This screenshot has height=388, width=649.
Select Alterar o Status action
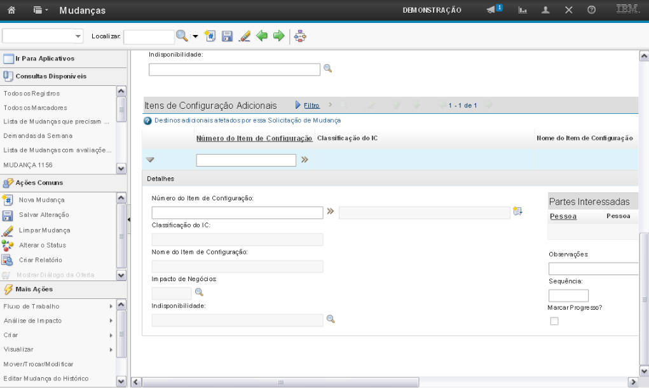[x=43, y=245]
